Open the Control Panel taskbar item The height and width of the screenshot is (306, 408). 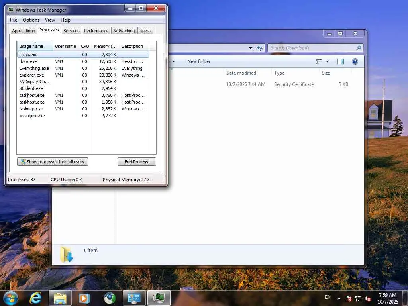(x=134, y=298)
